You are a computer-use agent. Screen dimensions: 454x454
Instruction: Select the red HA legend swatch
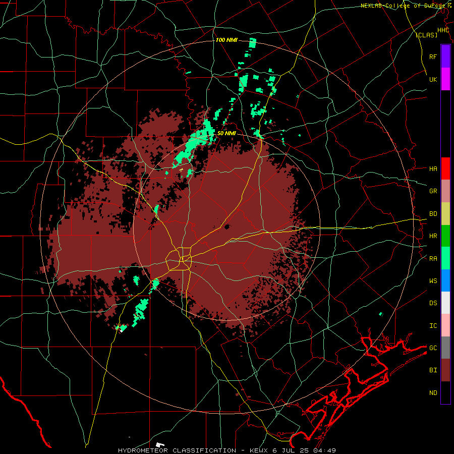(445, 168)
